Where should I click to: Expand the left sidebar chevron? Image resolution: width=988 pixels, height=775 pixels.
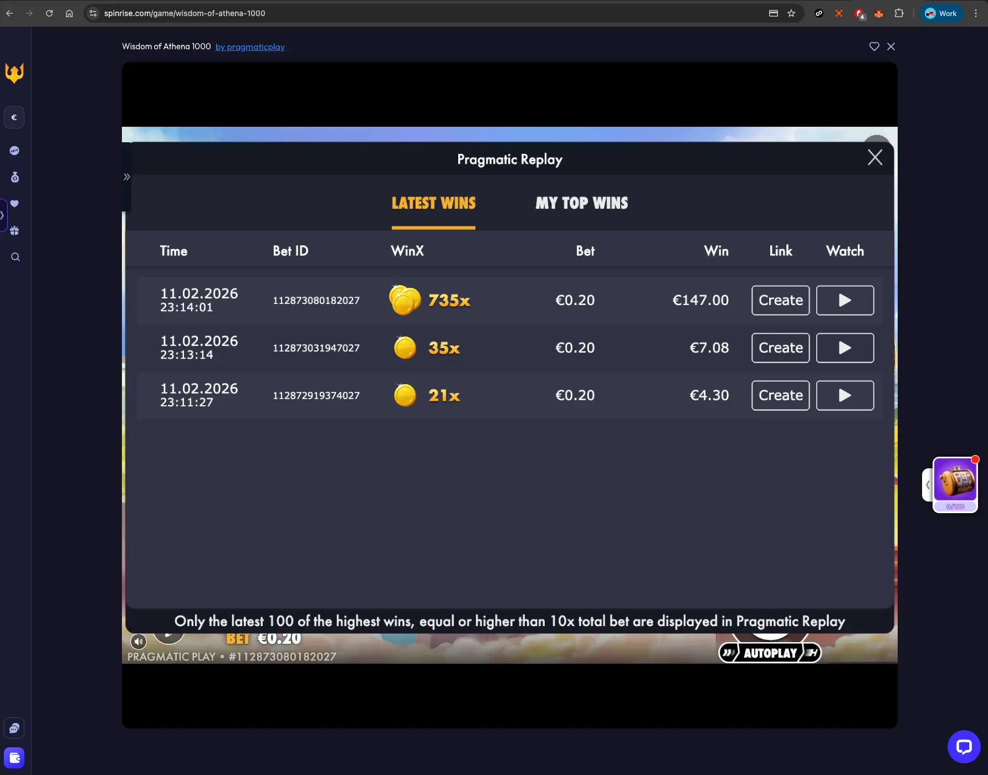click(2, 215)
